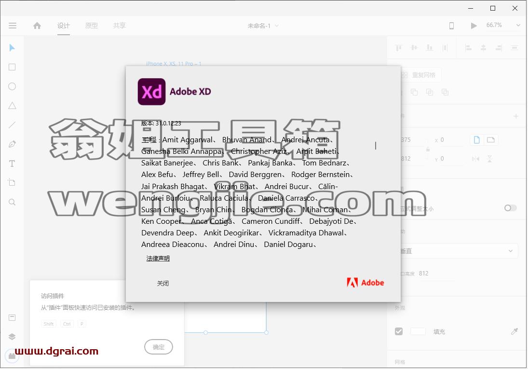
Task: Flip selection horizontally
Action: click(475, 159)
